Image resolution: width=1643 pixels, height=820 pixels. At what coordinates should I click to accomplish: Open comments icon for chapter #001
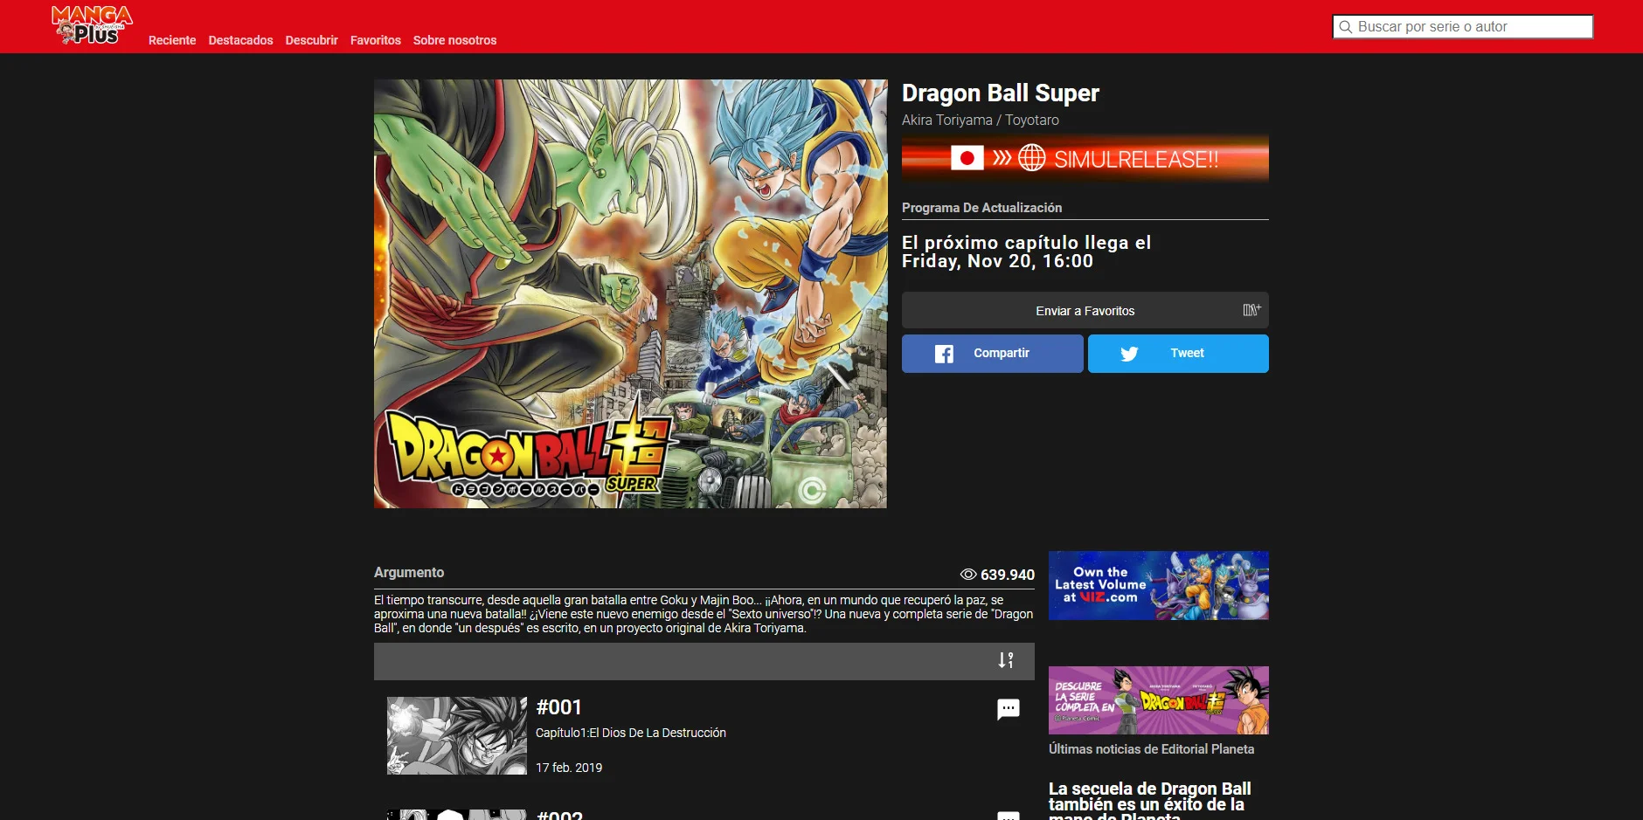(x=1009, y=709)
